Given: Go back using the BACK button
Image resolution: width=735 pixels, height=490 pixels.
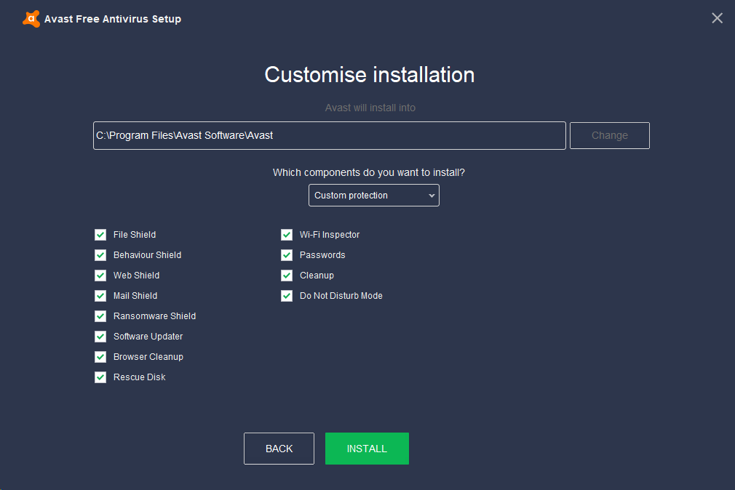Looking at the screenshot, I should coord(279,449).
